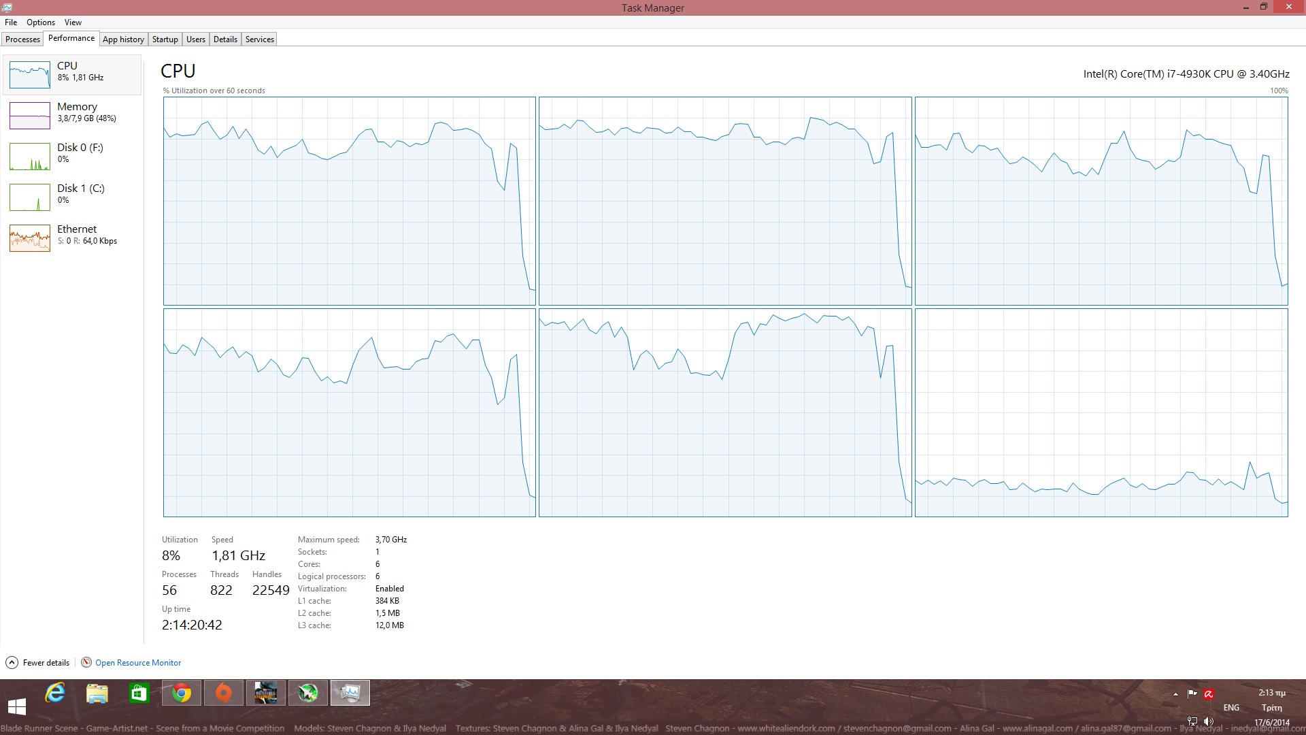The width and height of the screenshot is (1306, 735).
Task: Open the Avira antivirus tray icon
Action: pos(1209,694)
